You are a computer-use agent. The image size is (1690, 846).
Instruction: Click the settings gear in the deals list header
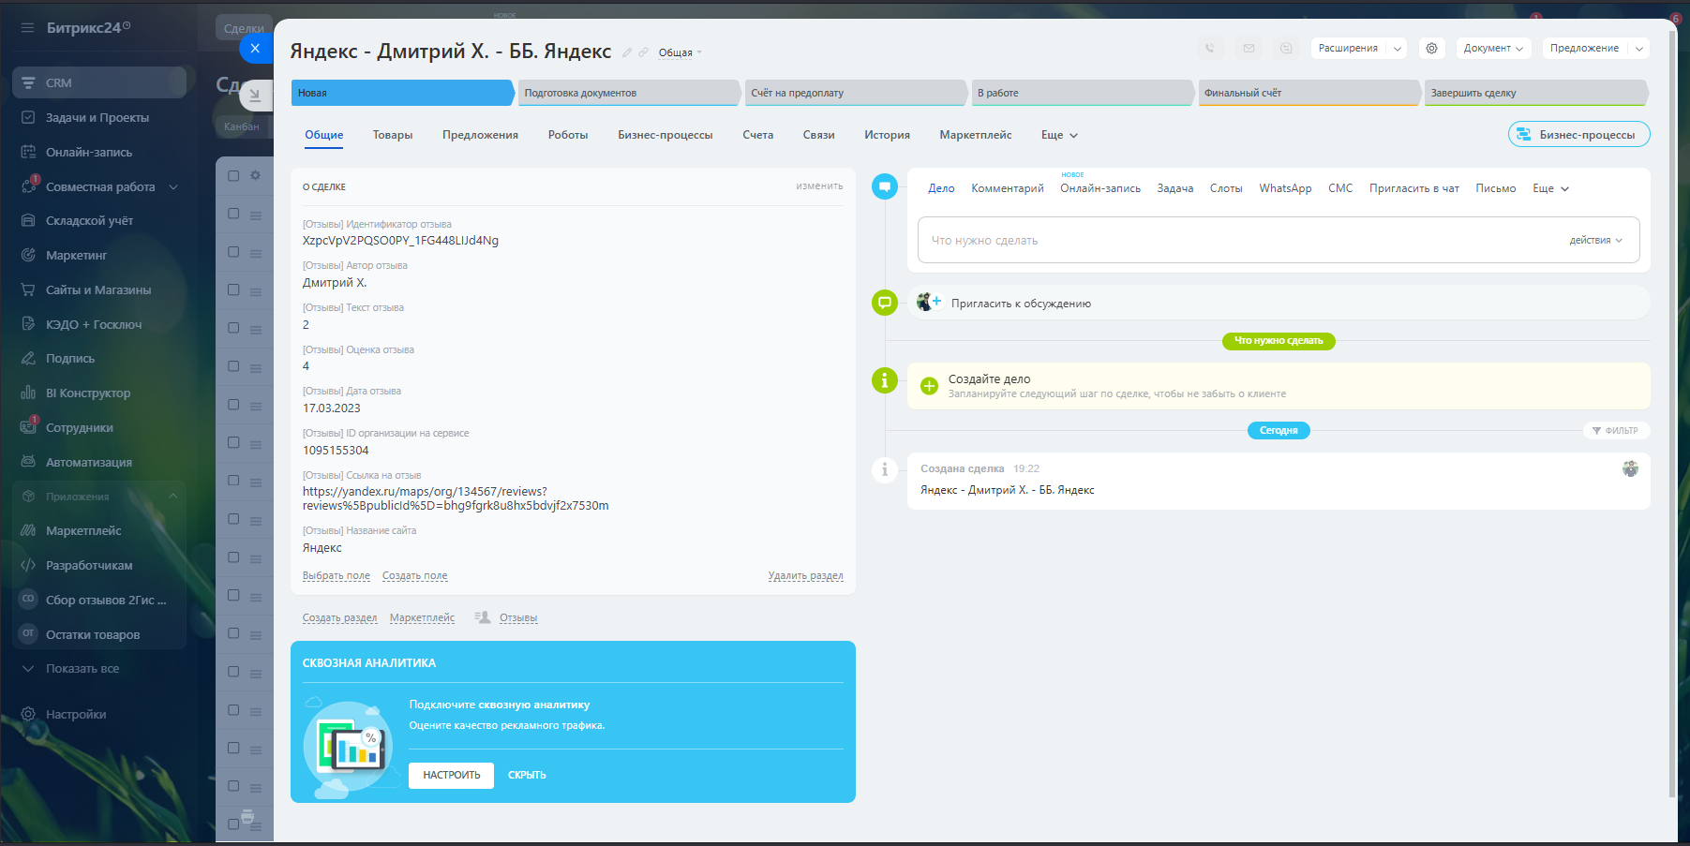click(255, 175)
